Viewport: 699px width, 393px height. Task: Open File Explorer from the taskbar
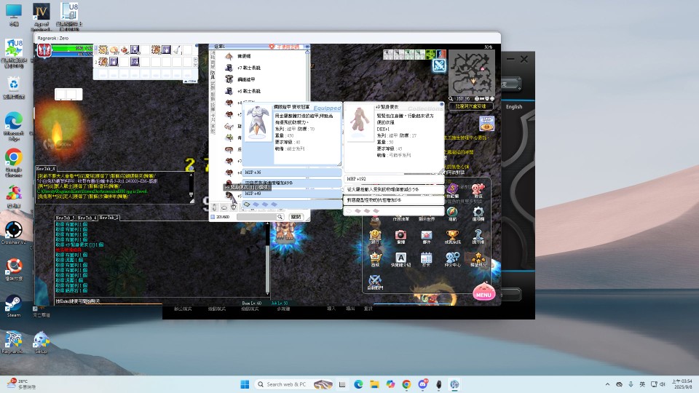(x=374, y=384)
